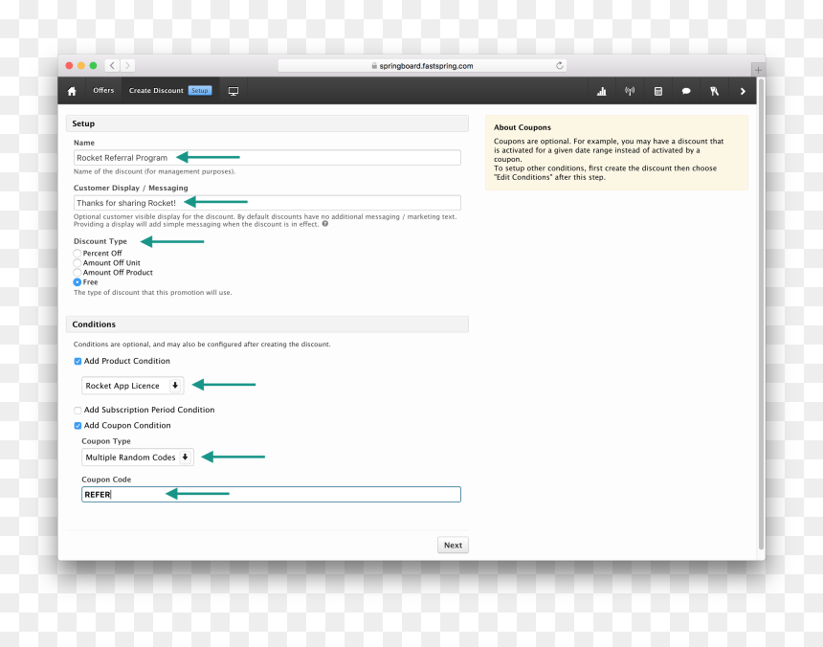
Task: Select the Free discount type
Action: 78,282
